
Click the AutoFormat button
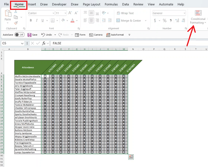pyautogui.click(x=115, y=35)
